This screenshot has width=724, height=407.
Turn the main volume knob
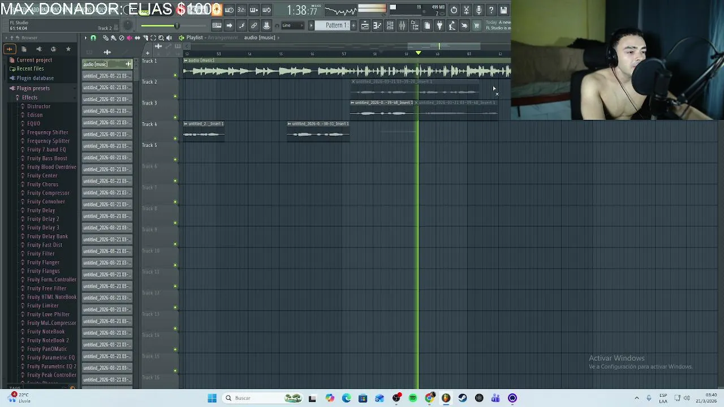pyautogui.click(x=128, y=25)
